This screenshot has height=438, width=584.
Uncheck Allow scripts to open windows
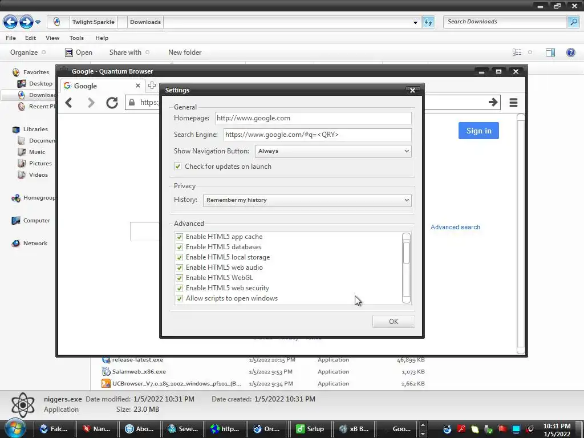pos(179,298)
